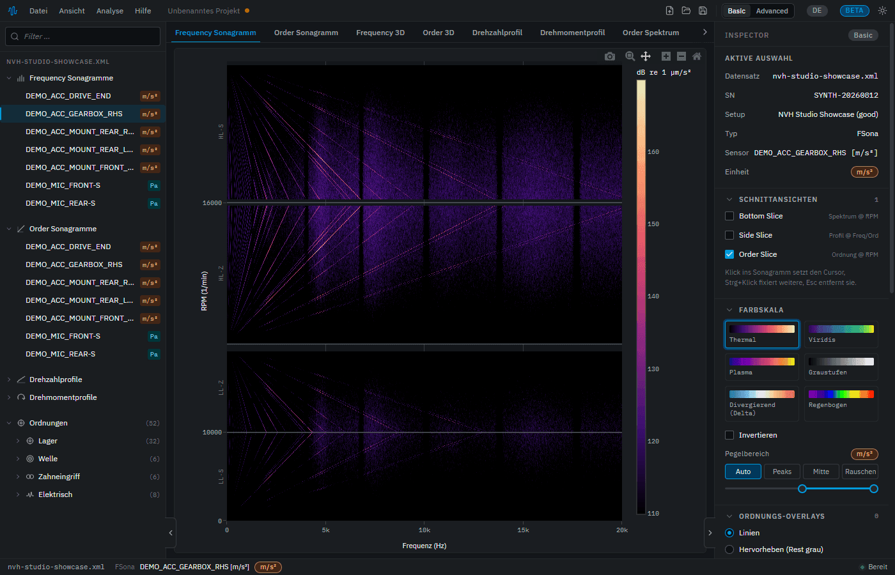895x575 pixels.
Task: Click the Lager bearing icon
Action: pyautogui.click(x=30, y=441)
